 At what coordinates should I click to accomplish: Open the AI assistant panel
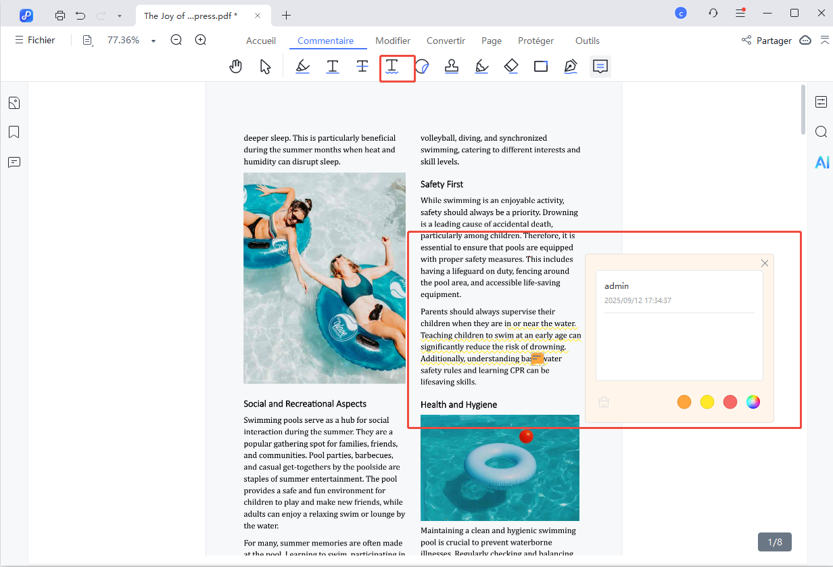[x=822, y=162]
